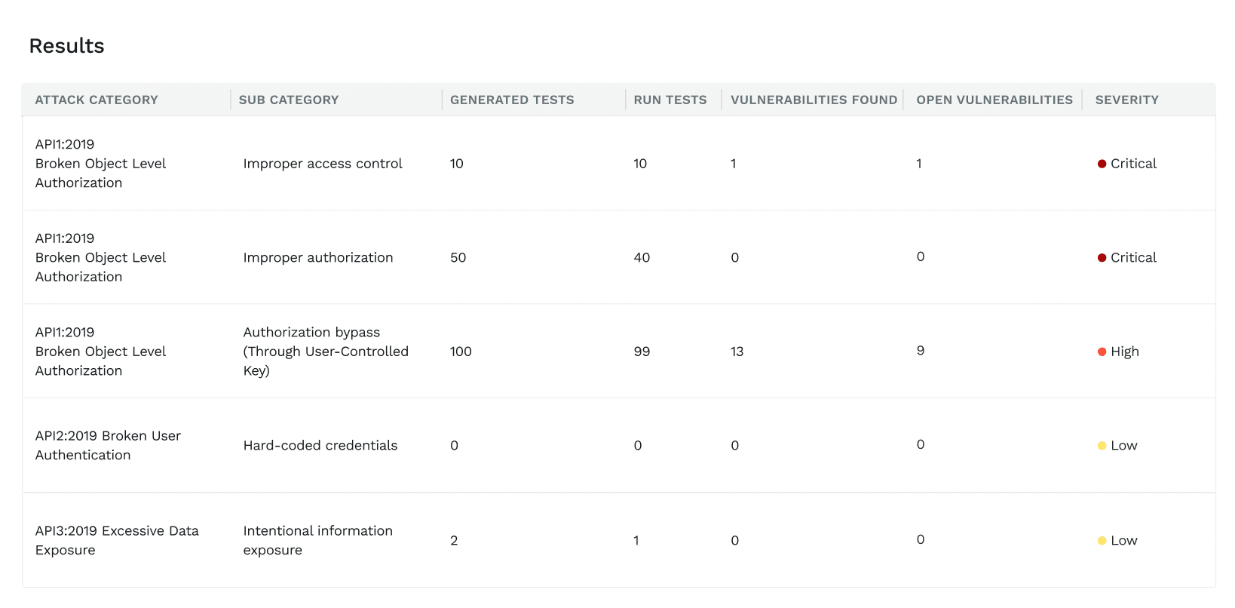Select the Improper access control row

coord(323,164)
